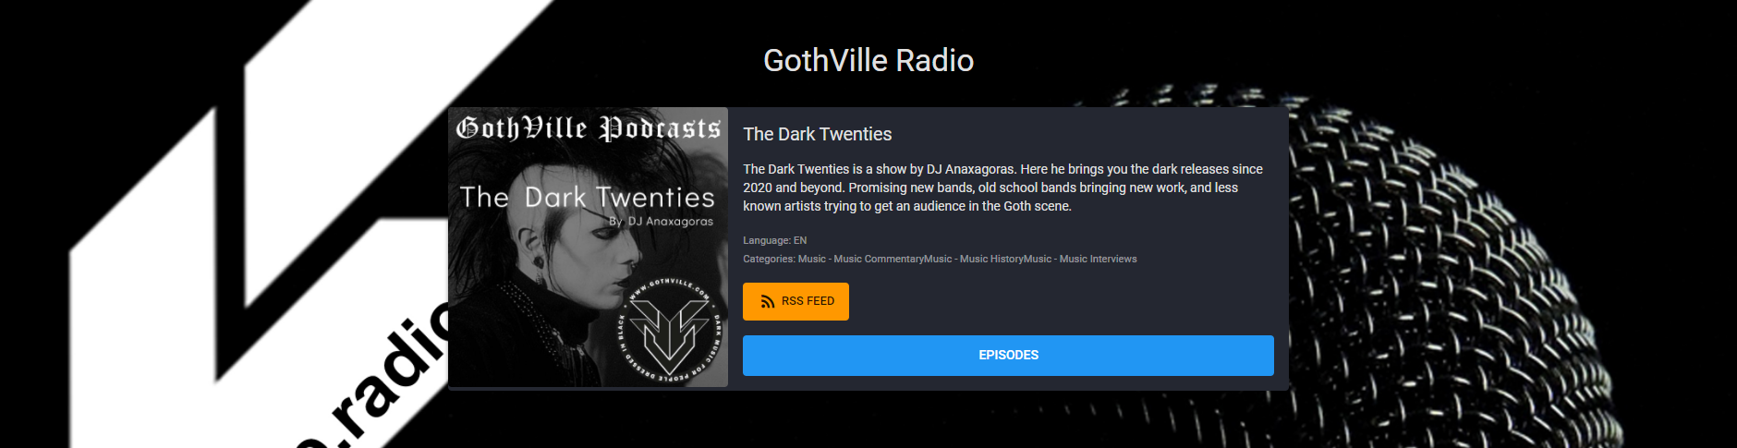Click the circular GothVille.com logo badge

(x=669, y=330)
